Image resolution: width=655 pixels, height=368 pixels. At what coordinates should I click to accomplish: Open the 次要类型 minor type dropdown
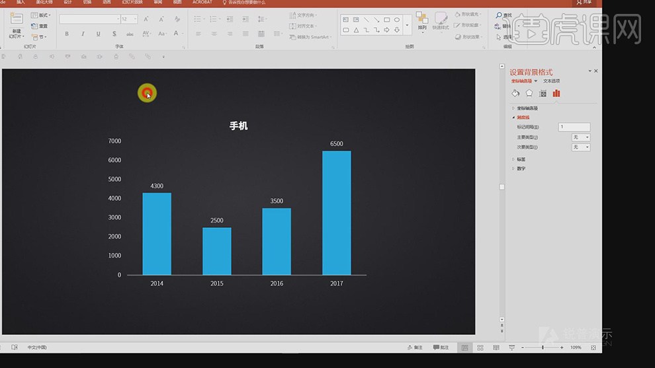[581, 147]
